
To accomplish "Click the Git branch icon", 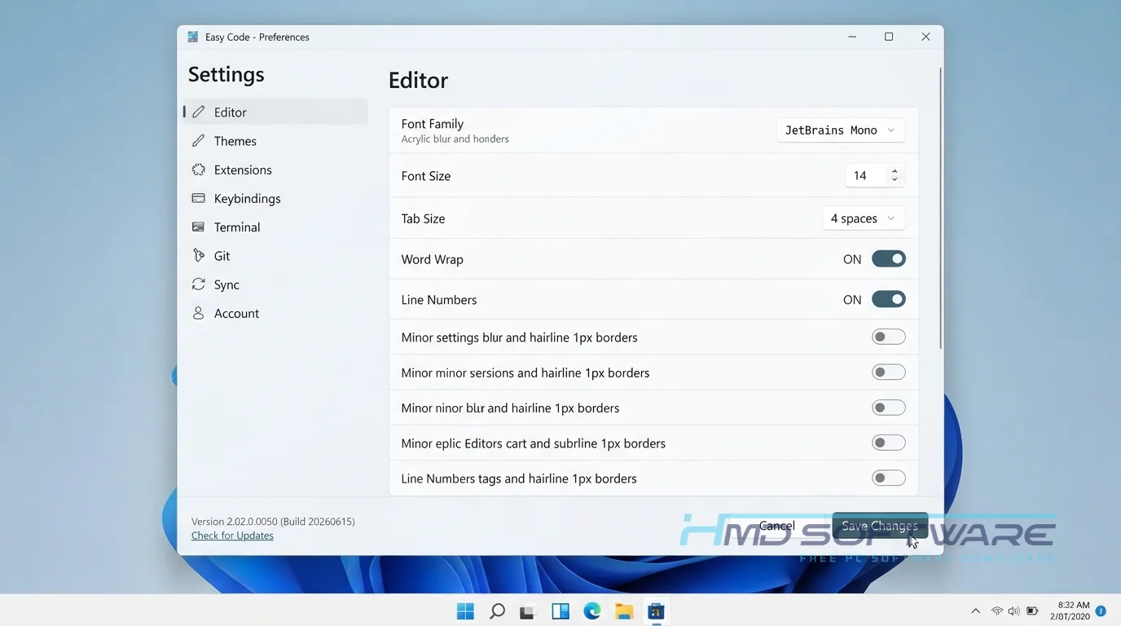I will pyautogui.click(x=198, y=255).
